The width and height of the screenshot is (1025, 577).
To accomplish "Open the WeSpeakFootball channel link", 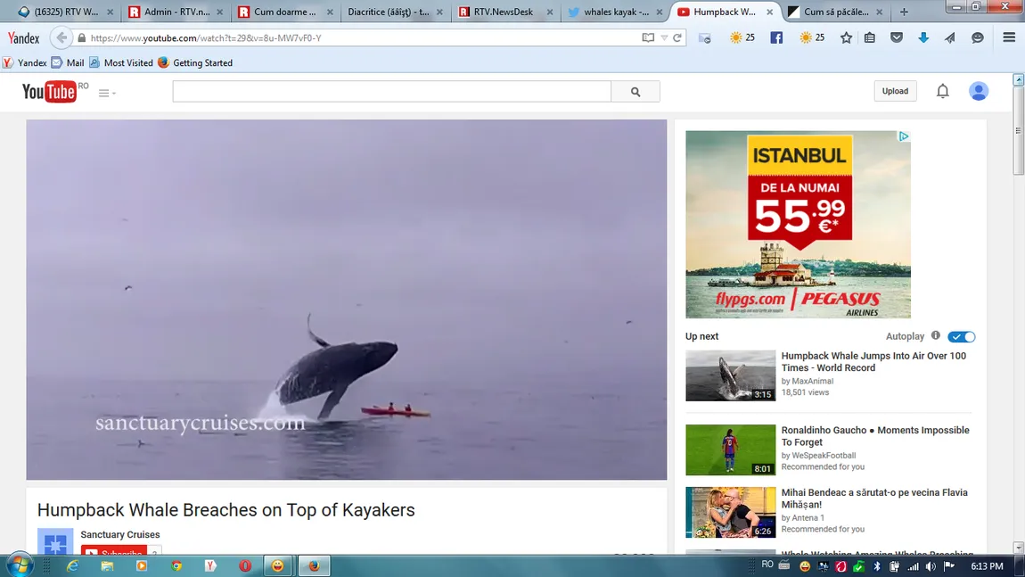I will pyautogui.click(x=824, y=456).
